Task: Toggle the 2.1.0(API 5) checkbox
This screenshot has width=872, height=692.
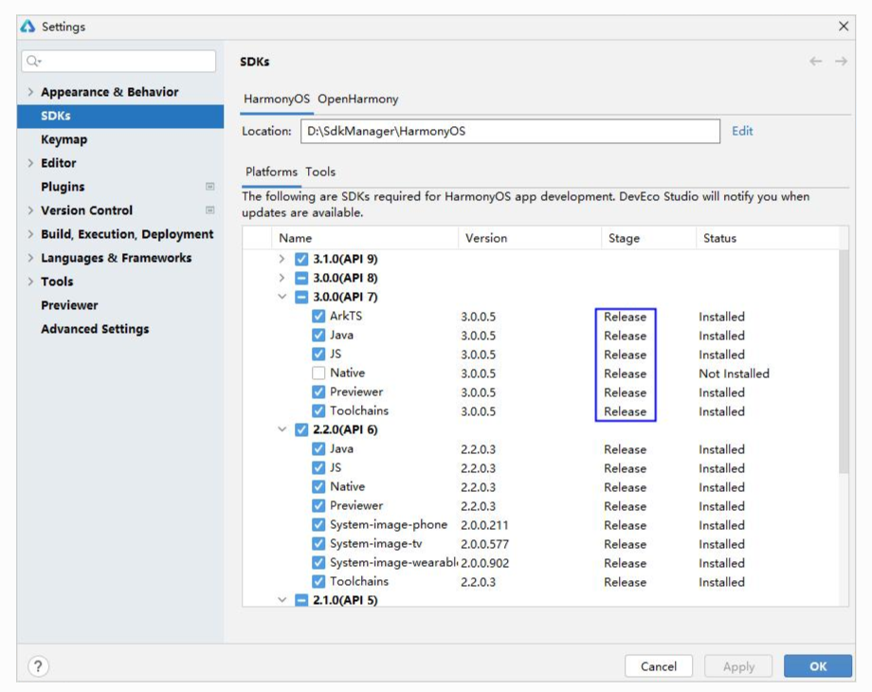Action: [x=301, y=600]
